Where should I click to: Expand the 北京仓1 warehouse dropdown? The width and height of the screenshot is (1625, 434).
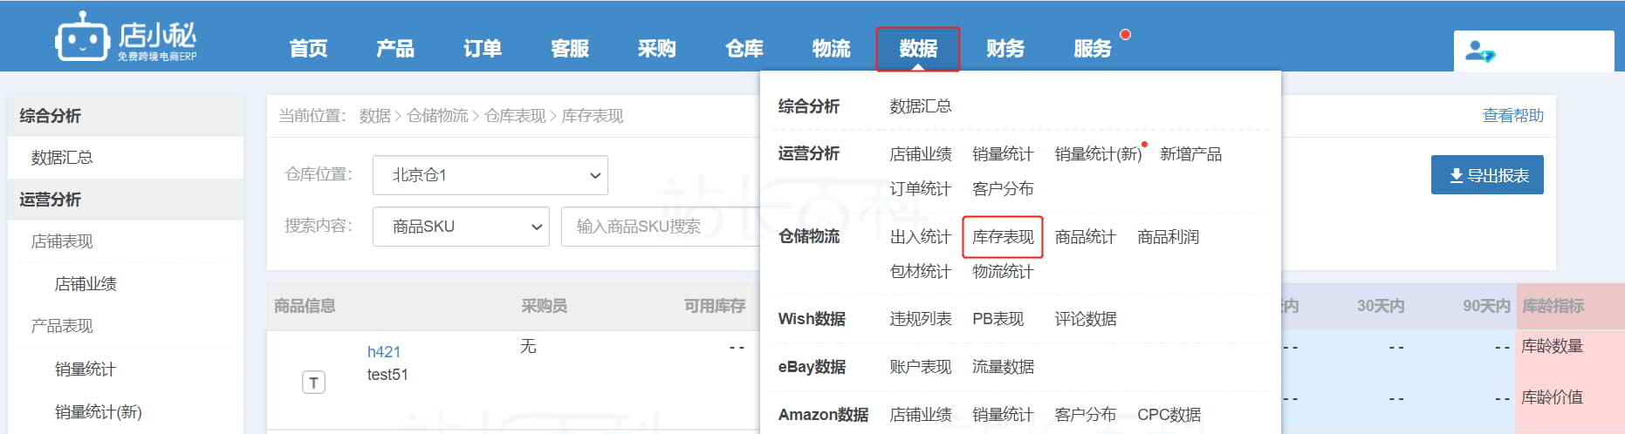point(490,175)
